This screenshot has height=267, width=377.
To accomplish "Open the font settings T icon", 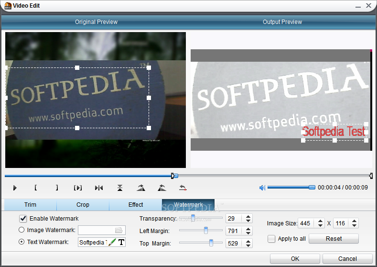I will point(121,242).
